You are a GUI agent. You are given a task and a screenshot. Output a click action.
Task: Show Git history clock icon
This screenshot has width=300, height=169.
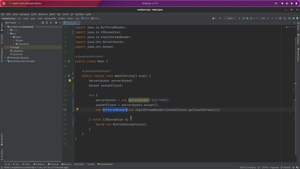pos(280,18)
